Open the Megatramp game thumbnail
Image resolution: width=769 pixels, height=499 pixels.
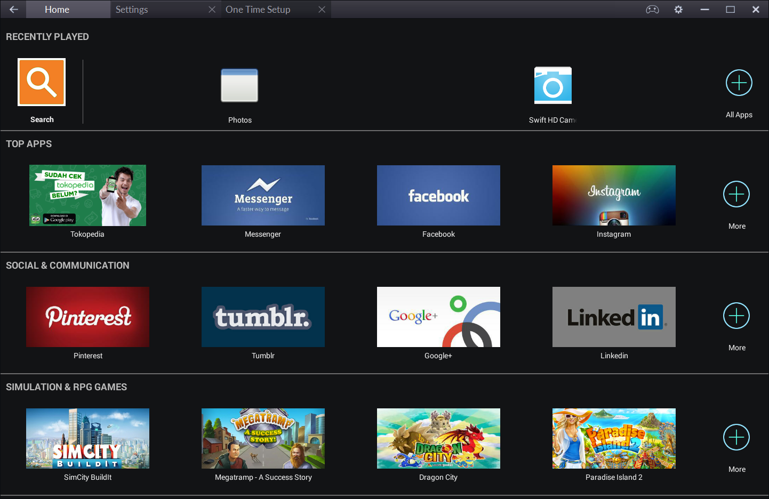[263, 438]
